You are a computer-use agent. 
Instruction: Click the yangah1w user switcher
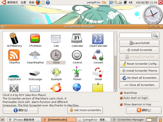[x=93, y=2]
